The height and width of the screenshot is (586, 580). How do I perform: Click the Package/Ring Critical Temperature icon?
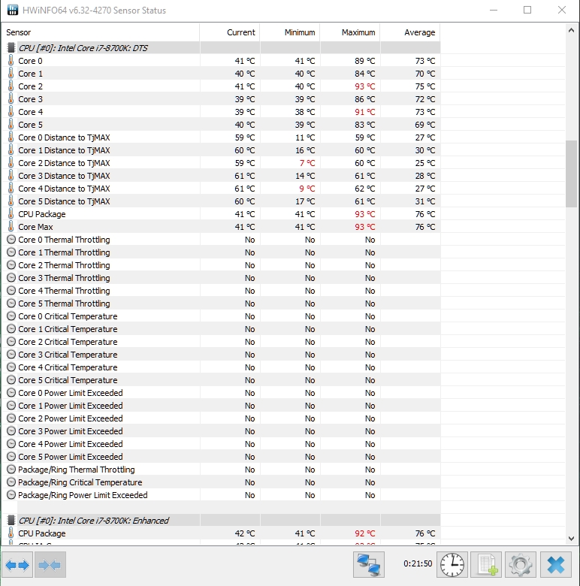click(11, 482)
